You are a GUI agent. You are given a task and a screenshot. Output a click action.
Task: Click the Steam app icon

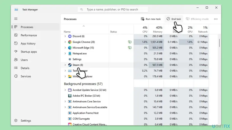[x=70, y=65]
